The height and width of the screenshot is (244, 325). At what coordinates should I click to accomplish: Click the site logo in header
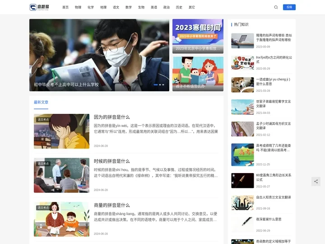point(39,7)
